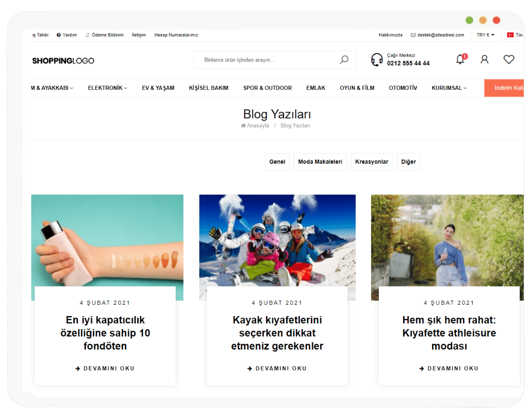Viewport: 531px width, 419px height.
Task: Click the Yardım help link
Action: pyautogui.click(x=67, y=35)
